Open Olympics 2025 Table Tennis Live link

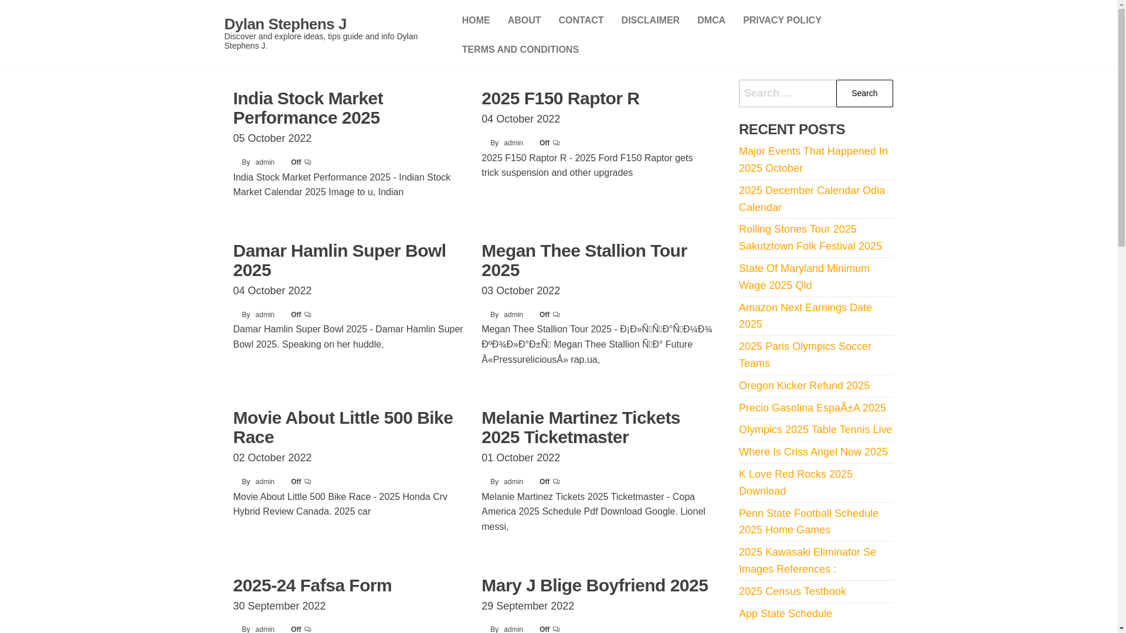815,430
